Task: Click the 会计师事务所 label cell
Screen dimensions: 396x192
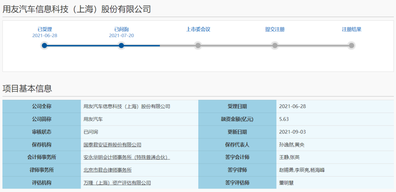Action: (42, 157)
